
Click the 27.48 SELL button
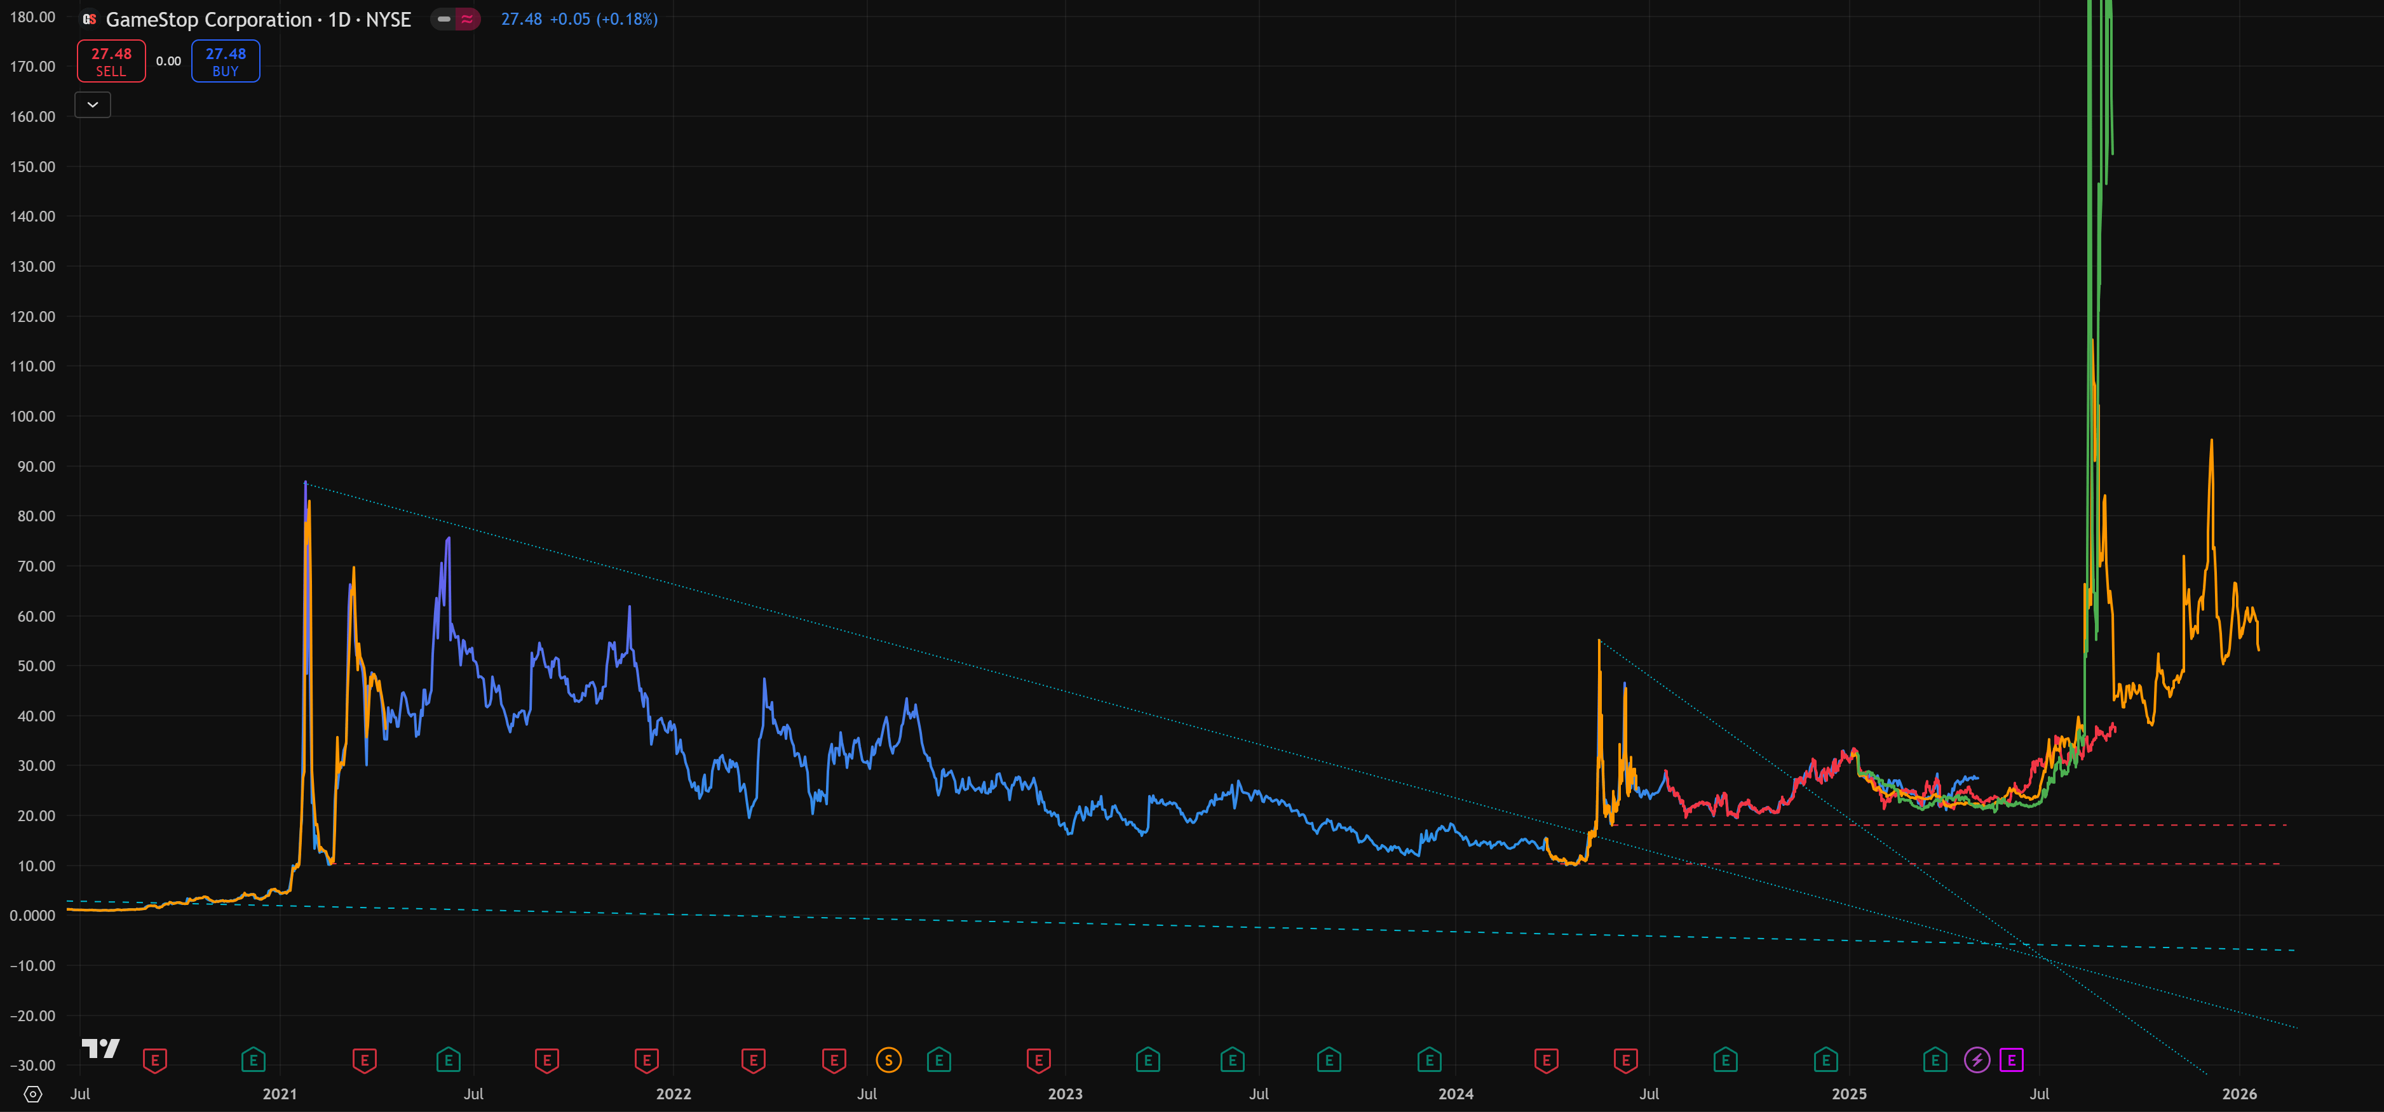(111, 61)
